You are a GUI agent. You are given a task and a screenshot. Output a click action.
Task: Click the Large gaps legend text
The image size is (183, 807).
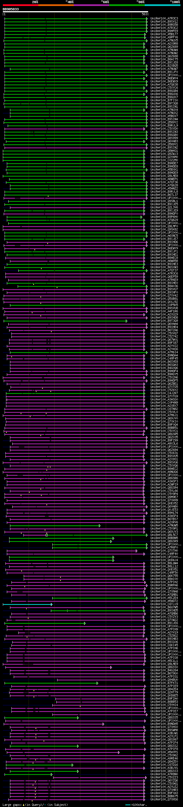pyautogui.click(x=35, y=804)
